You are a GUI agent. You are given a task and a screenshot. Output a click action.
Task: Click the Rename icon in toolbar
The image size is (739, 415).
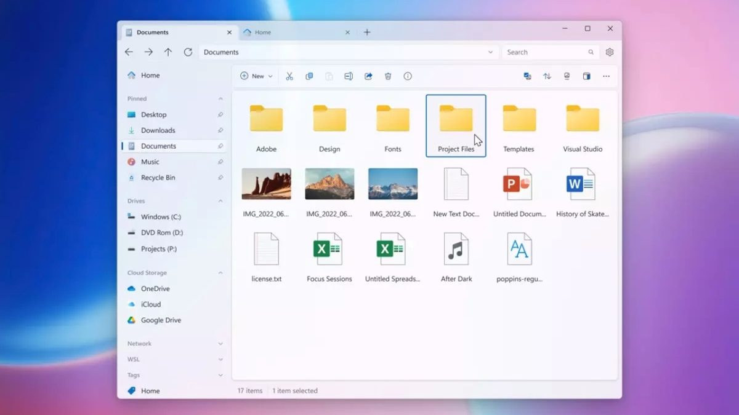tap(349, 76)
